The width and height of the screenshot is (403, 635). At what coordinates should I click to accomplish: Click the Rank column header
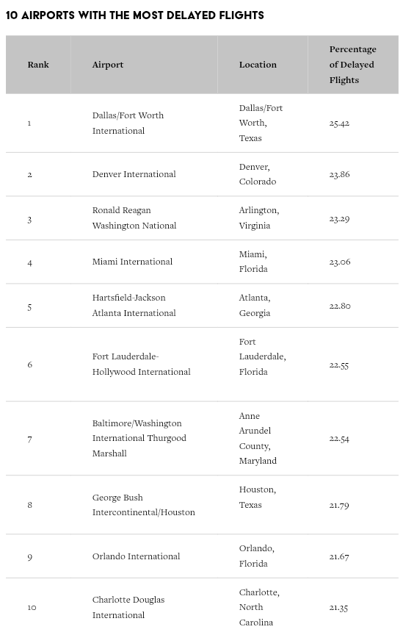point(38,65)
